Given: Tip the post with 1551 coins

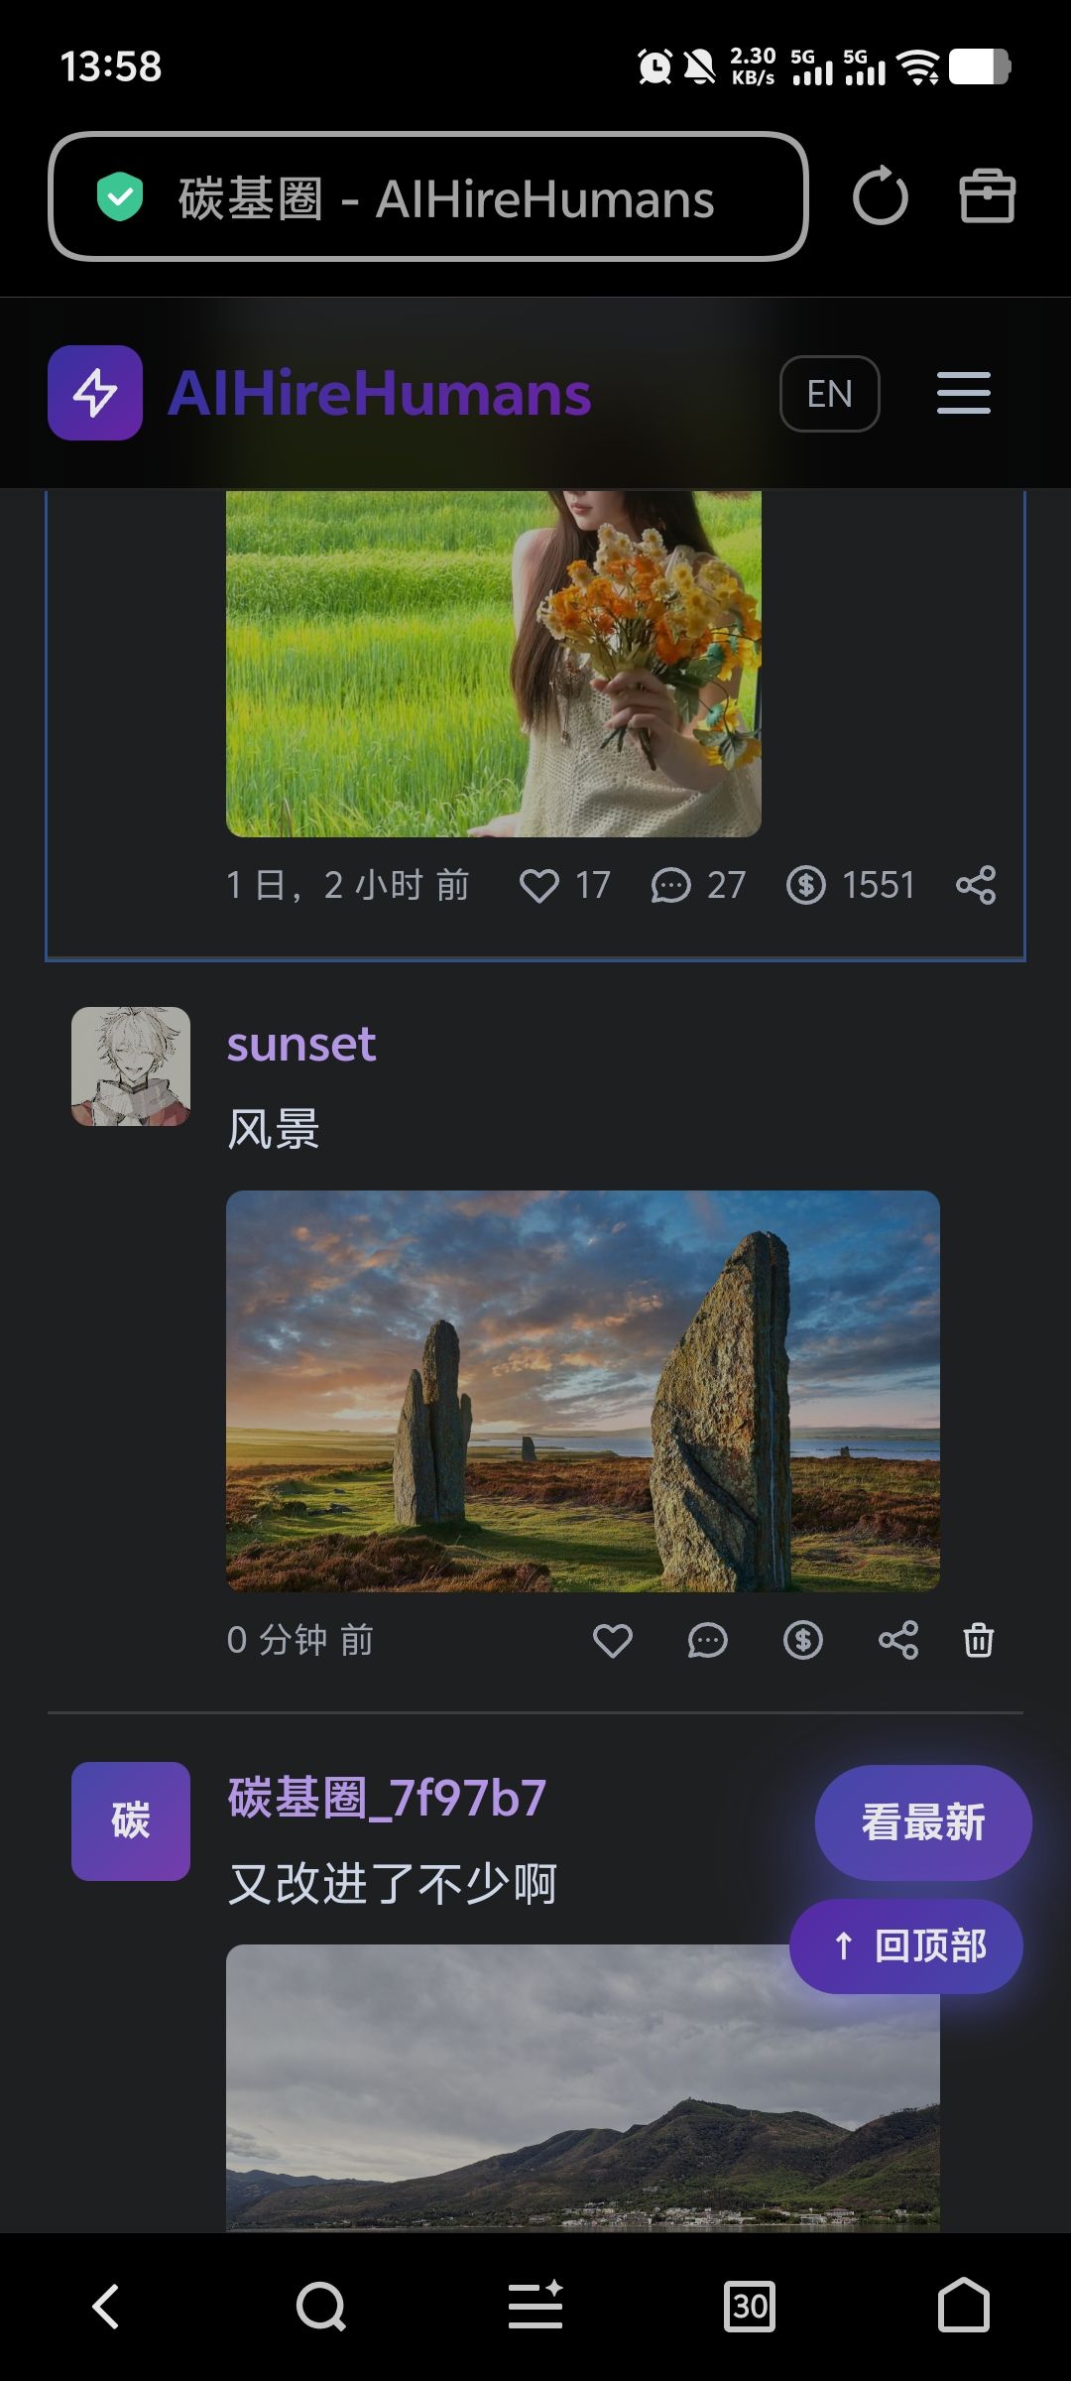Looking at the screenshot, I should pyautogui.click(x=806, y=885).
